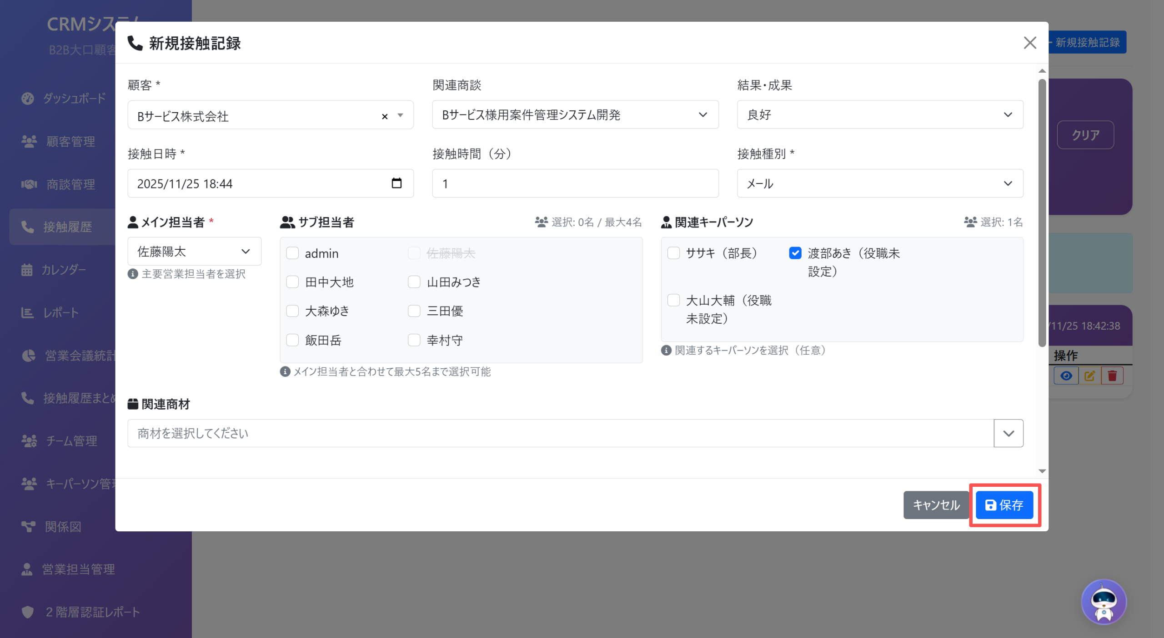Screen dimensions: 1164x638
Task: Cancel the dialog with キャンセル
Action: click(936, 505)
